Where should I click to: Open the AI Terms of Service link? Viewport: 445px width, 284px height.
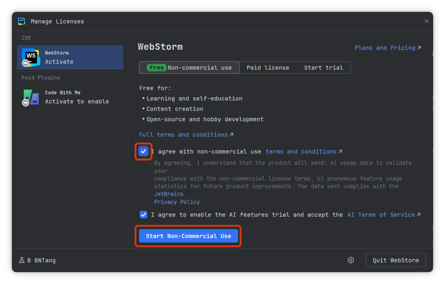point(381,215)
